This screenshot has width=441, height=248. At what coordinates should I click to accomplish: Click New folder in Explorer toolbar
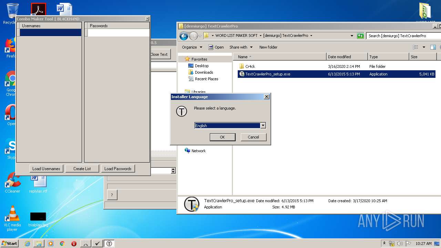[268, 47]
